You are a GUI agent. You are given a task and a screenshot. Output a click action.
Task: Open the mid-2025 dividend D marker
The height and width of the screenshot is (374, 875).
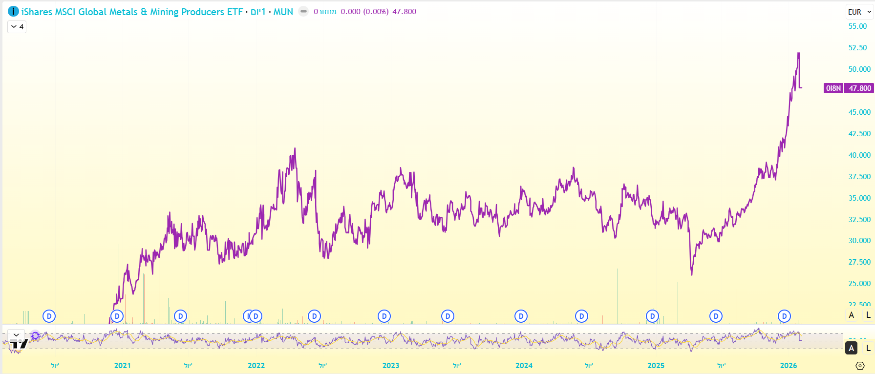[716, 316]
